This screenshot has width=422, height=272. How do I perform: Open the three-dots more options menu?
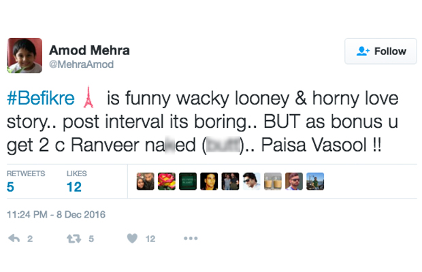191,239
